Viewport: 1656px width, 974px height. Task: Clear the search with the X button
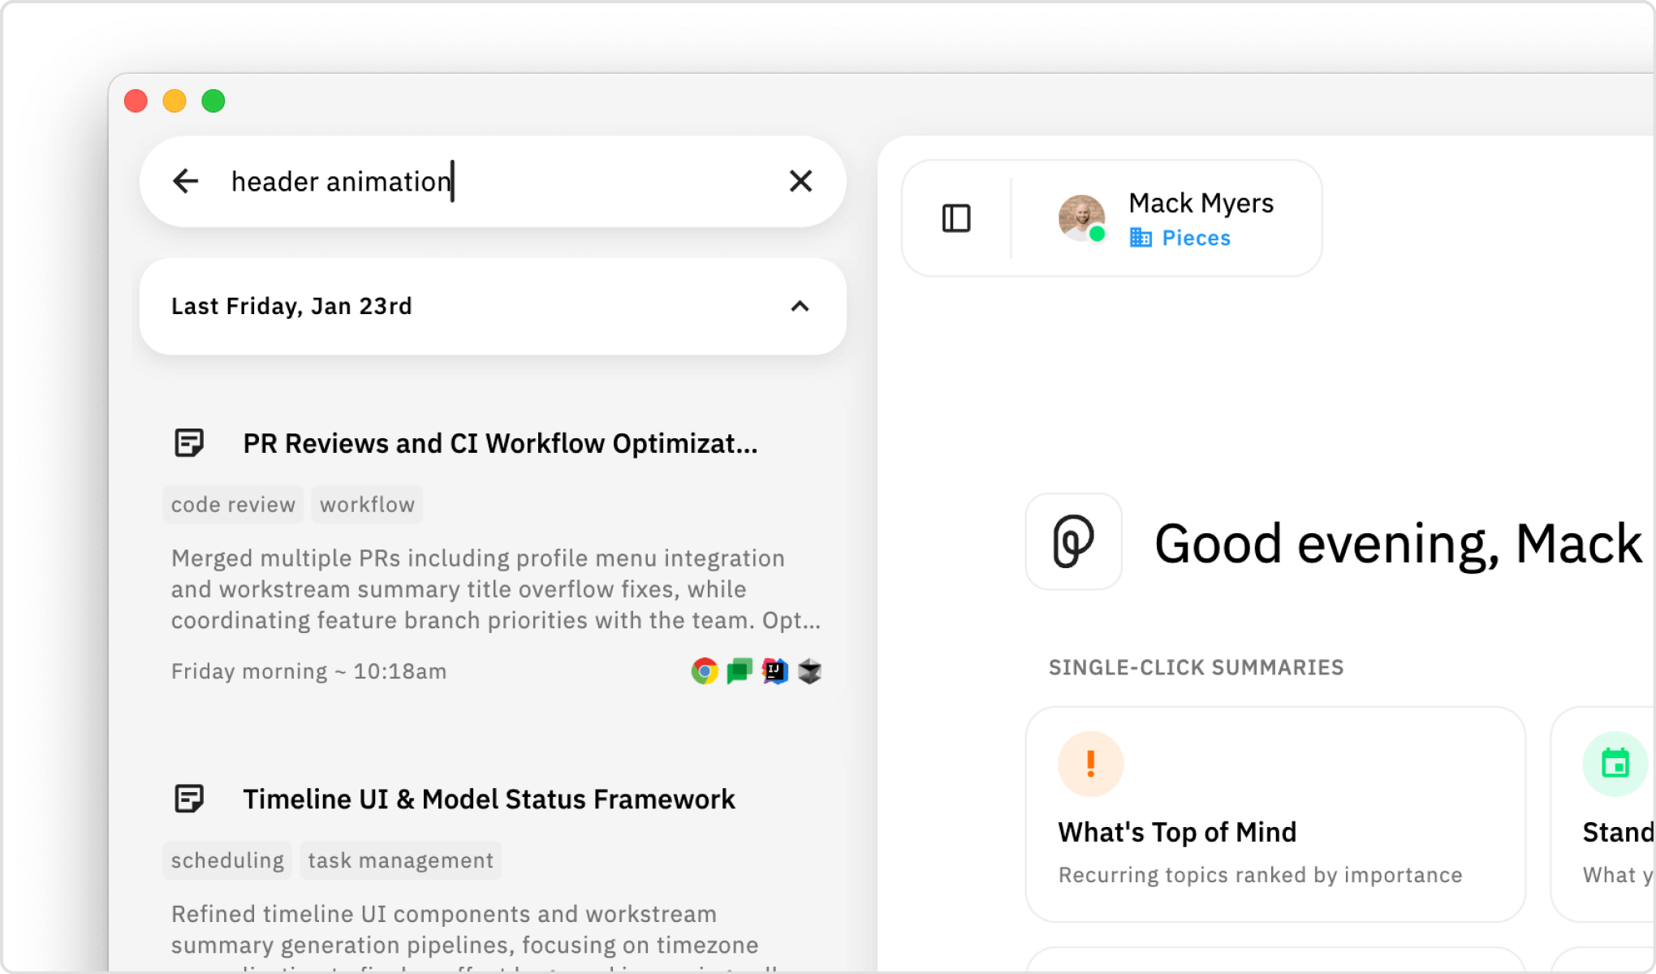pos(801,181)
